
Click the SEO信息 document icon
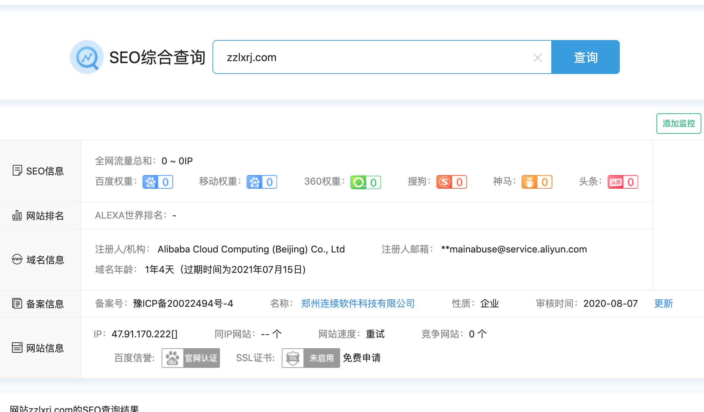[17, 170]
